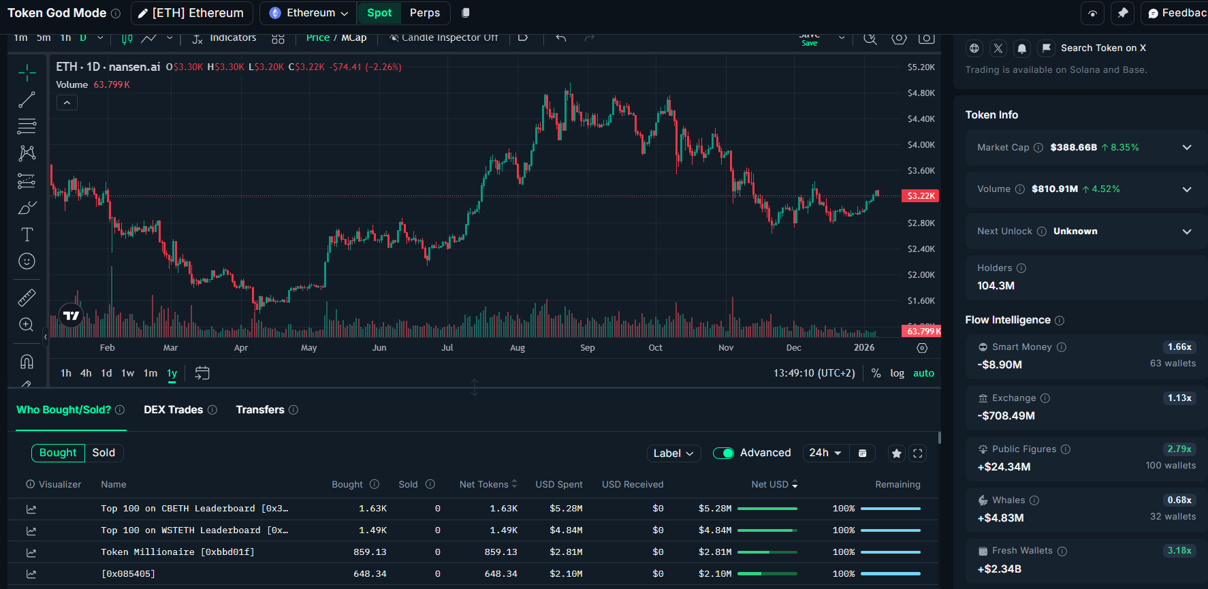Screen dimensions: 1208x589
Task: Select the text annotation tool
Action: [x=27, y=235]
